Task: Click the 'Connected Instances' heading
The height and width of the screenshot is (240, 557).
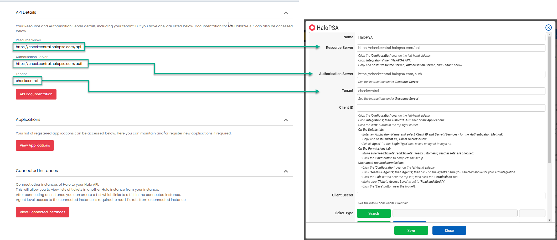Action: point(37,171)
